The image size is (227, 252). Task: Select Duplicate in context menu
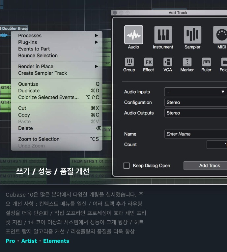pyautogui.click(x=57, y=91)
